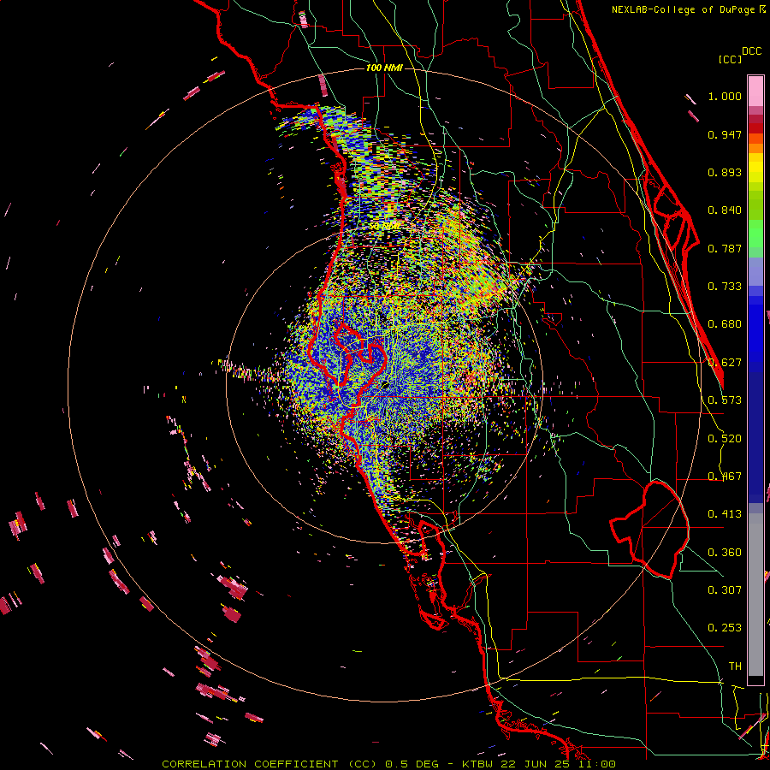Click the 0.680 scale value
770x770 pixels.
click(x=725, y=324)
